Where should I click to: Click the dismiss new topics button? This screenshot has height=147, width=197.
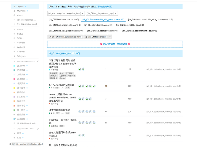[65, 37]
